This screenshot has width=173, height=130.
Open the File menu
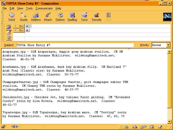click(x=5, y=8)
